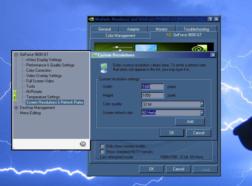Screen dimensions: 252x186
Task: Click the help question mark button in title bar
Action: pos(210,19)
